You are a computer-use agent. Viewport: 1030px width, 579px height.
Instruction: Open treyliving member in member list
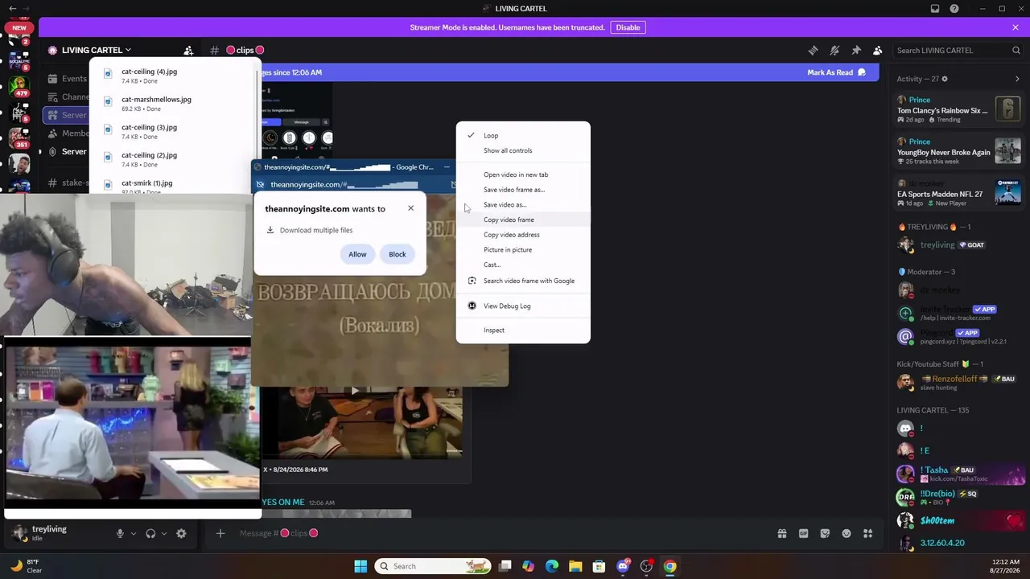click(959, 244)
